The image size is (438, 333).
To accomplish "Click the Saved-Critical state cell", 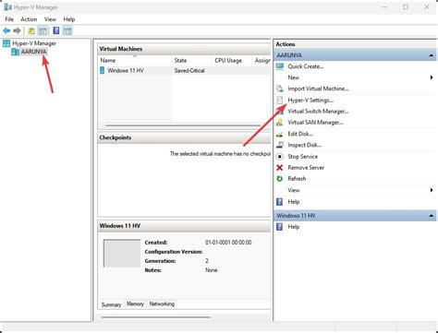I will point(189,70).
